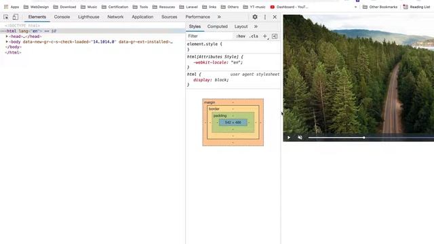Open the Application tab
Screen dimensions: 434x244
click(142, 17)
